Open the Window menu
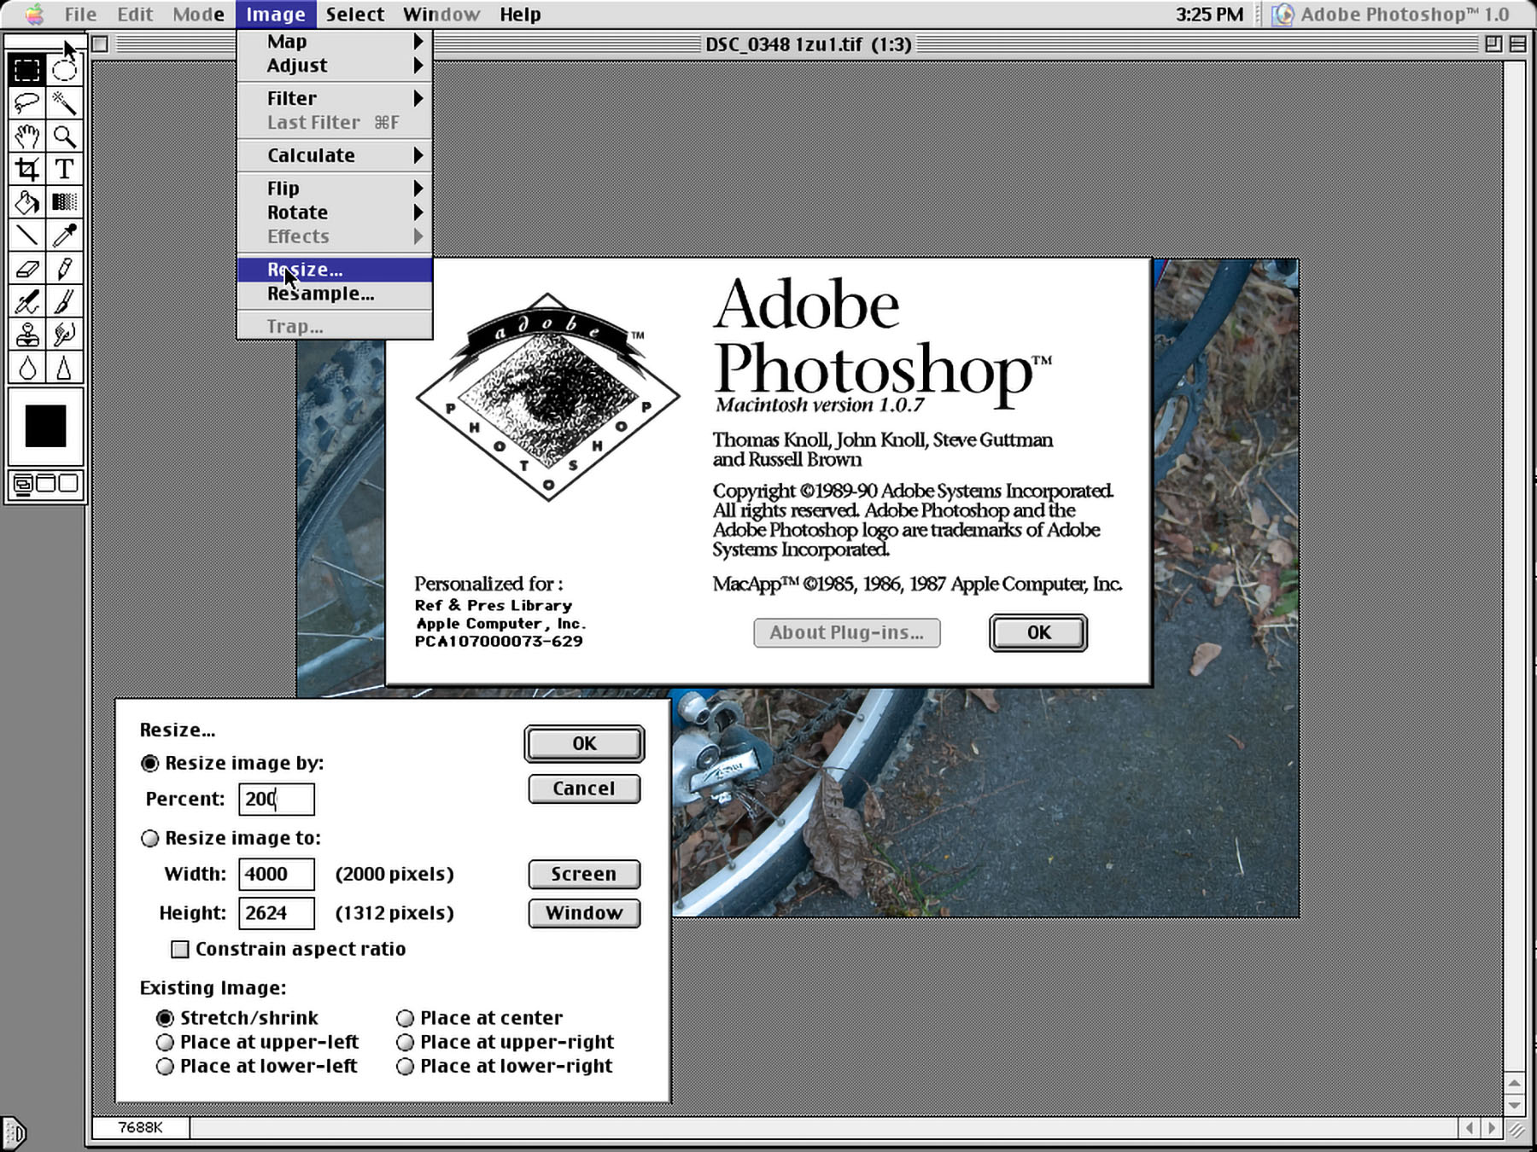Screen dimensions: 1537x1152 (x=441, y=15)
